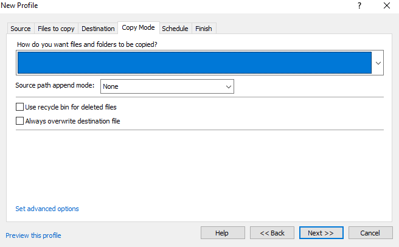The height and width of the screenshot is (247, 399).
Task: Enable Use recycle bin for deleted files
Action: 20,107
